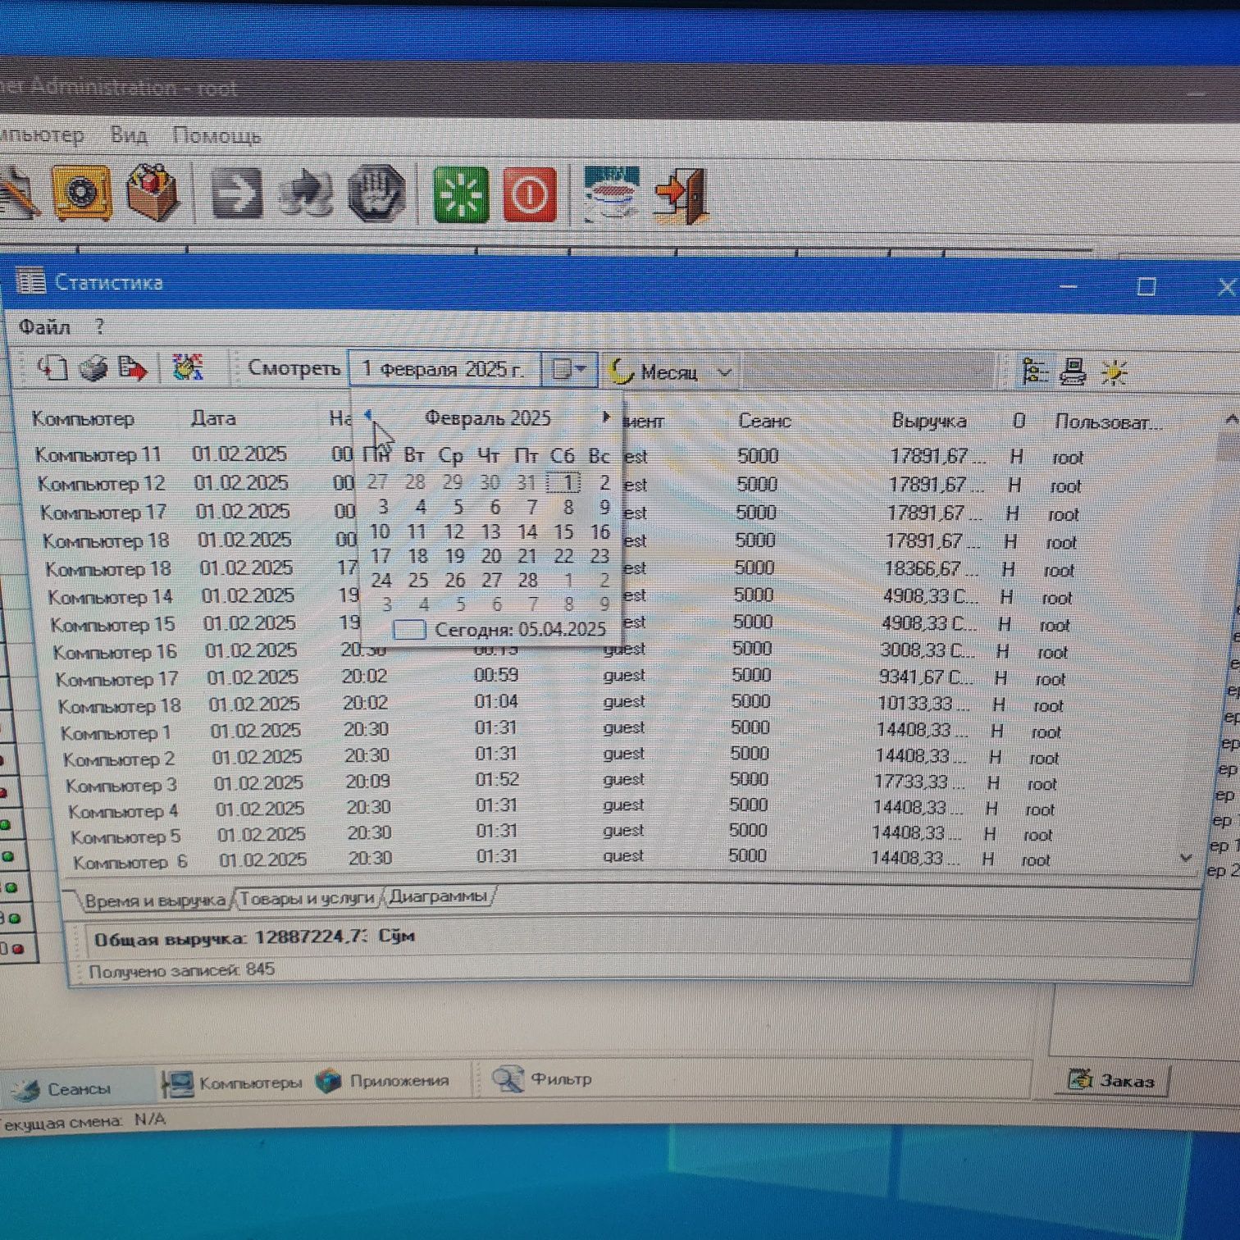Click the Статистика window title icon
Screen dimensions: 1240x1240
coord(30,281)
